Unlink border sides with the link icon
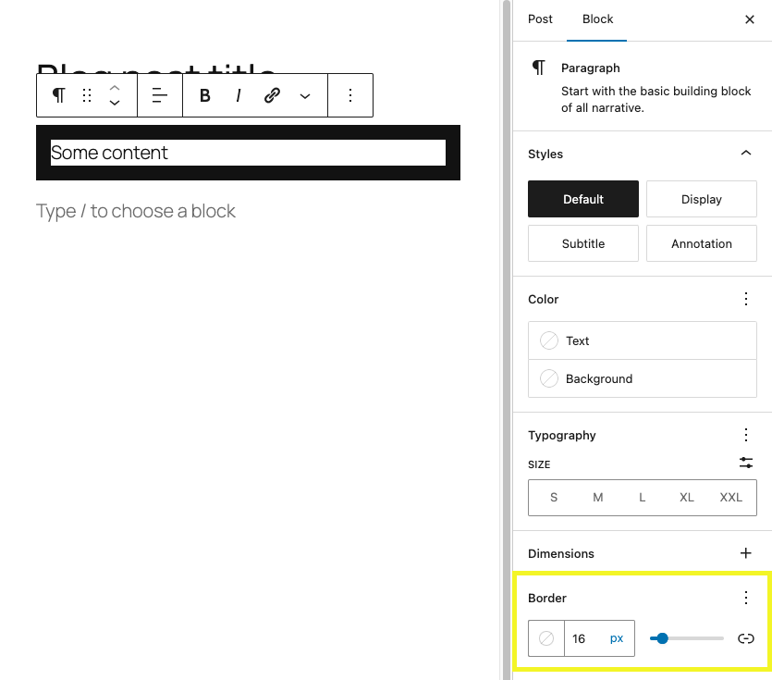Viewport: 772px width, 680px height. pyautogui.click(x=745, y=638)
